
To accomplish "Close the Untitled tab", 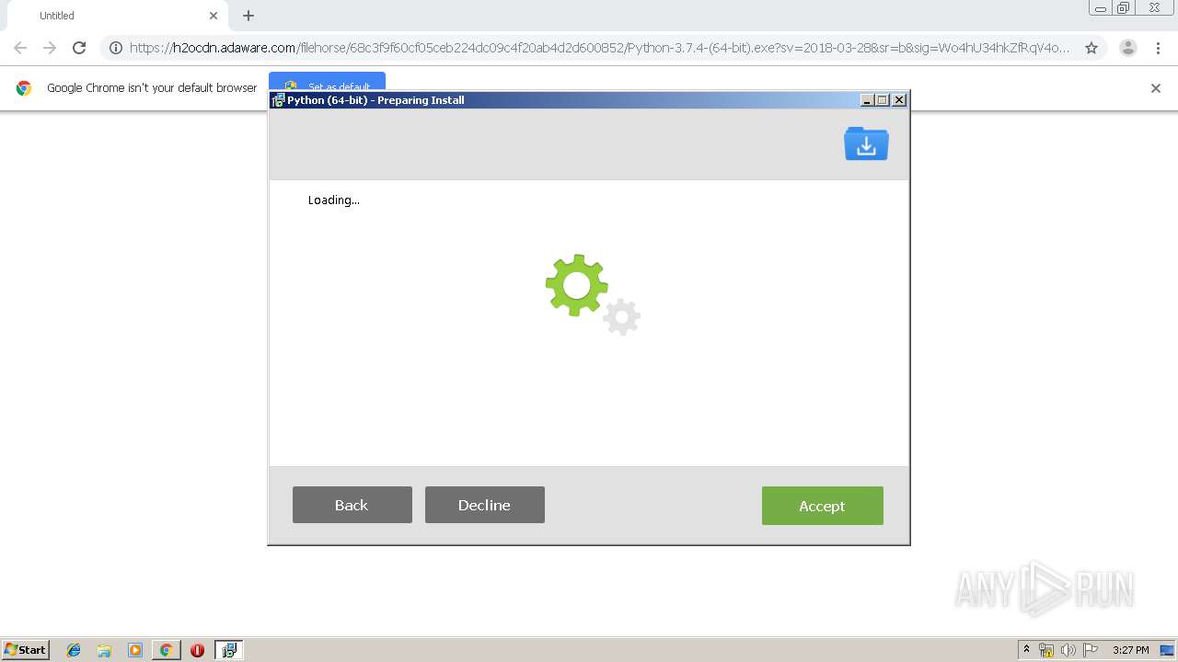I will [214, 16].
